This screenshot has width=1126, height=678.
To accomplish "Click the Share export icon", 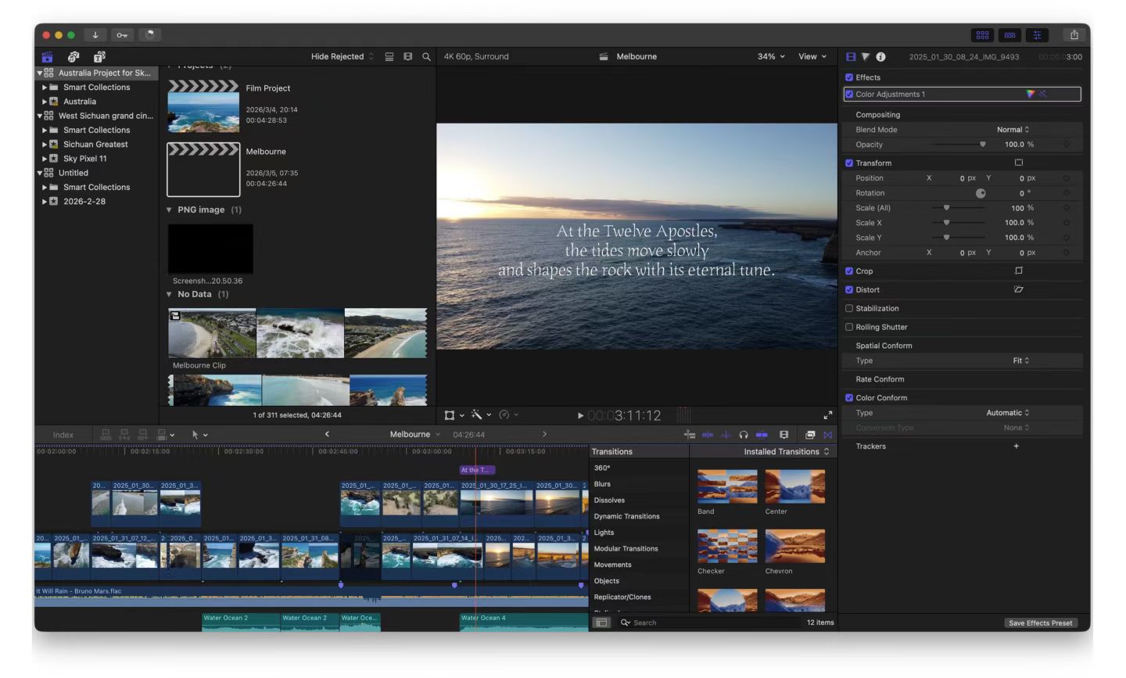I will (x=1074, y=34).
